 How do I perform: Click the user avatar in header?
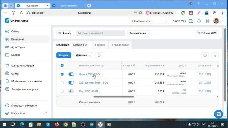point(216,21)
